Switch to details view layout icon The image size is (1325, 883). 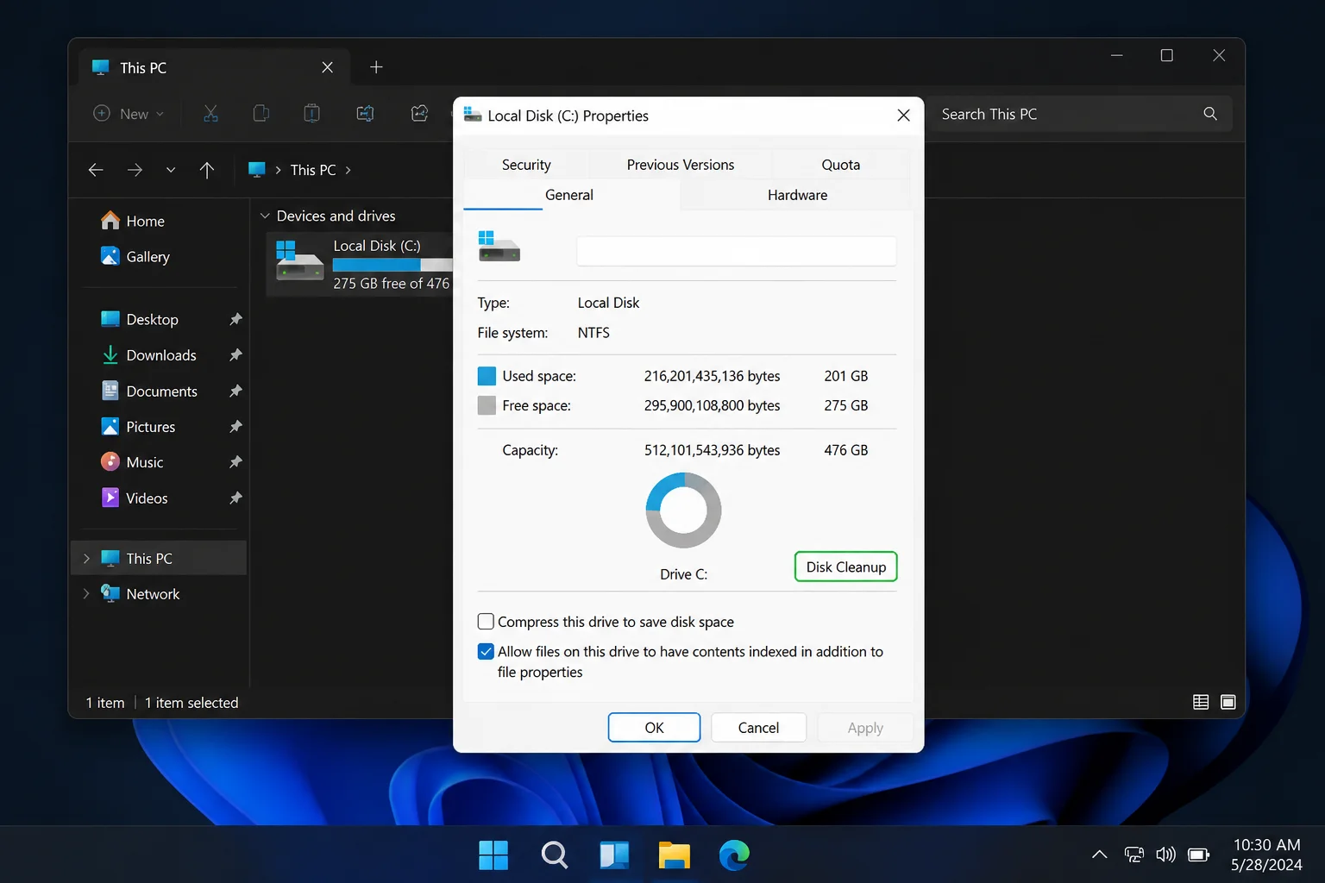pos(1201,702)
